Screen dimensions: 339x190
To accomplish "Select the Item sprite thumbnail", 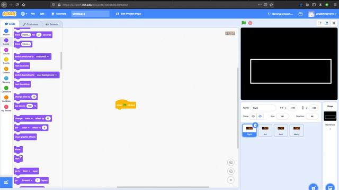I will pyautogui.click(x=281, y=130).
